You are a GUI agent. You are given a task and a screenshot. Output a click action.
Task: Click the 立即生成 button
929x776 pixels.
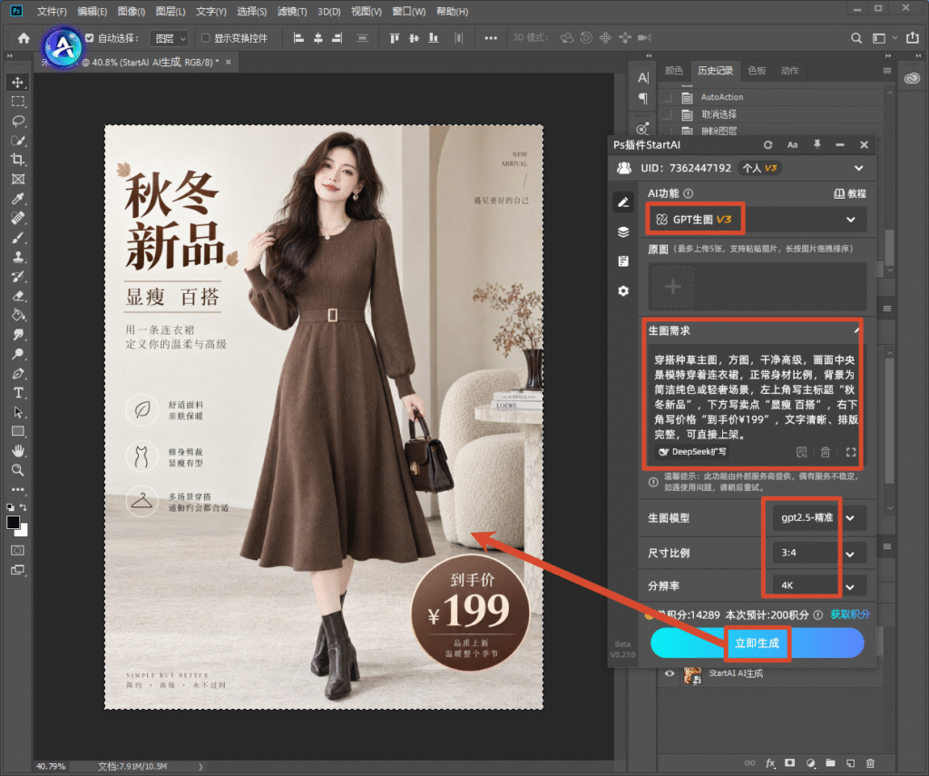(758, 643)
